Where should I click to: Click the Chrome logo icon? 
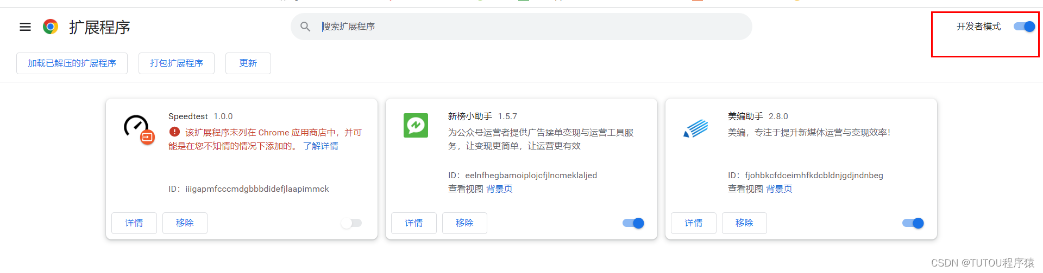[x=51, y=27]
